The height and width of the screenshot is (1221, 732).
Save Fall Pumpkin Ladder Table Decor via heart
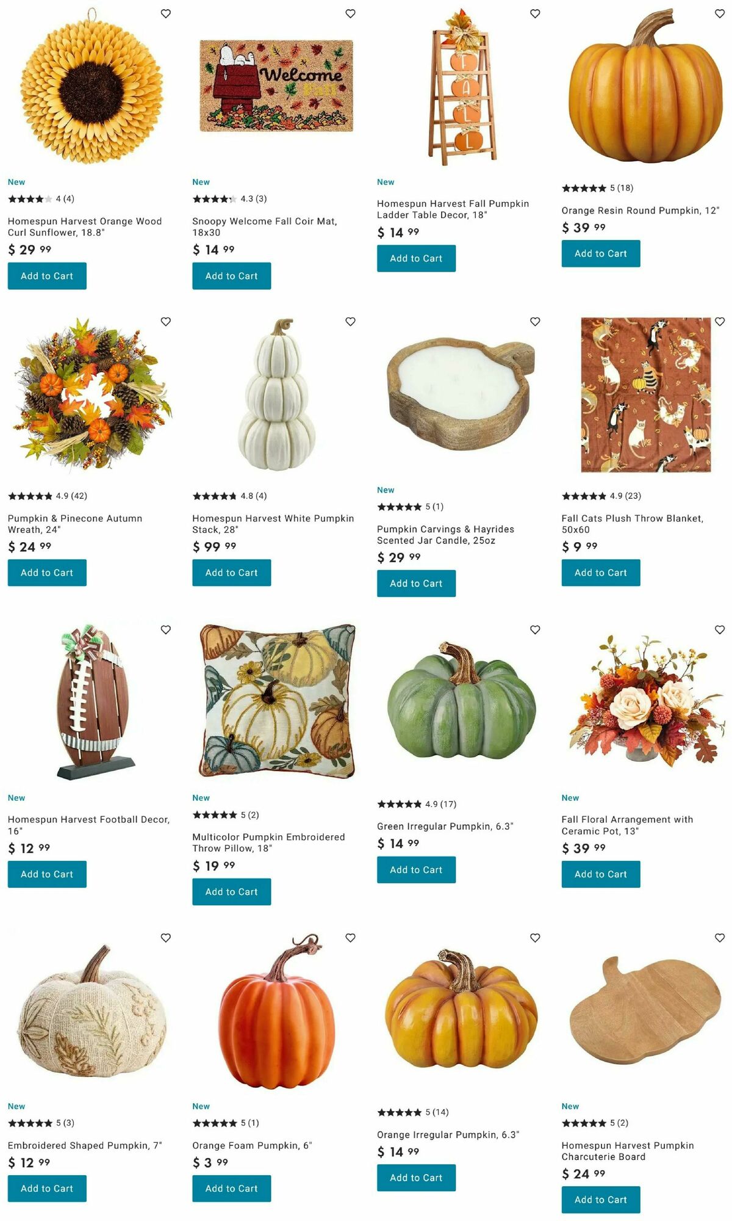535,13
